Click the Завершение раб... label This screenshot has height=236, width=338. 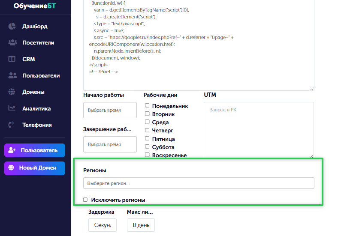(x=107, y=129)
